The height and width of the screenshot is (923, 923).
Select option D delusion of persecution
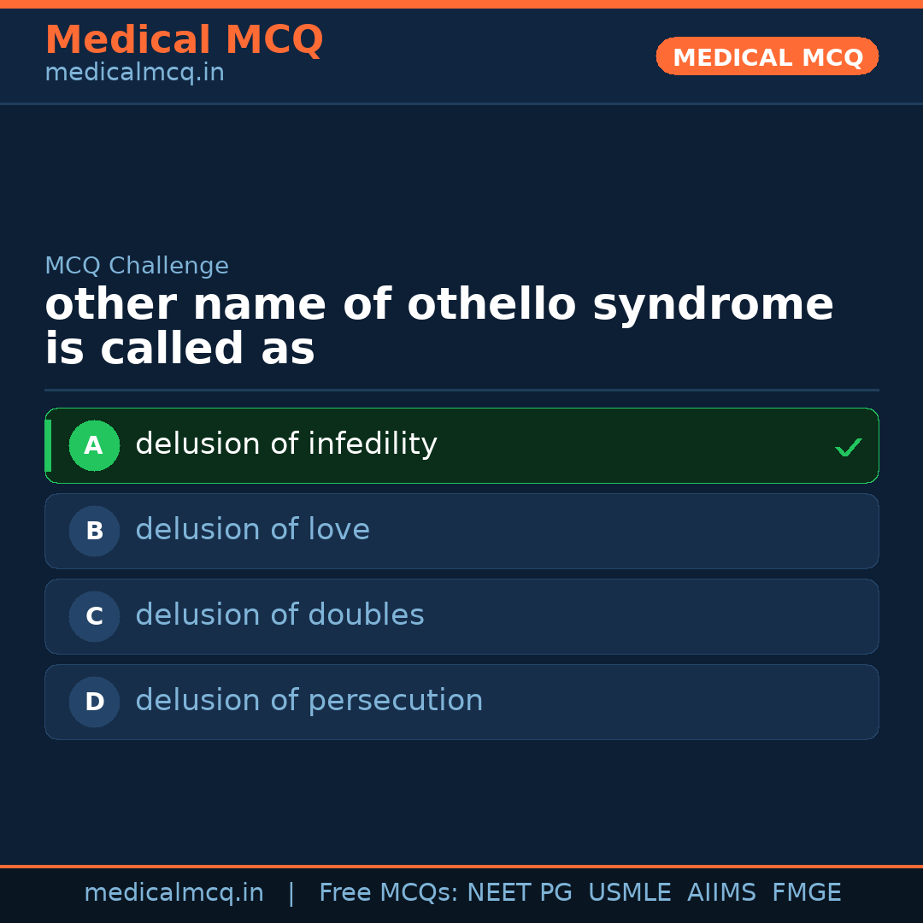tap(461, 702)
